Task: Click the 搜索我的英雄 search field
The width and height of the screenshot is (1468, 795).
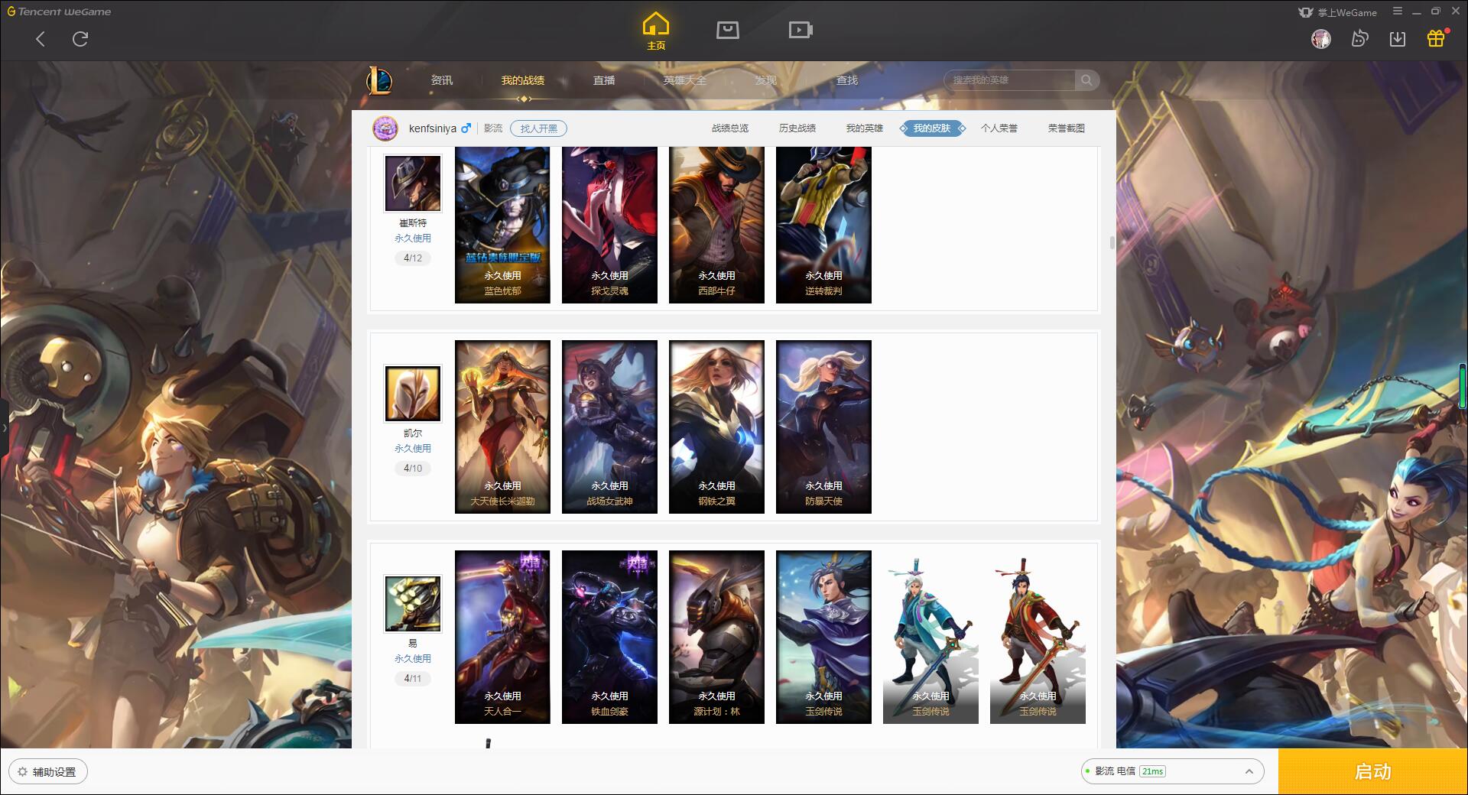Action: point(1010,80)
